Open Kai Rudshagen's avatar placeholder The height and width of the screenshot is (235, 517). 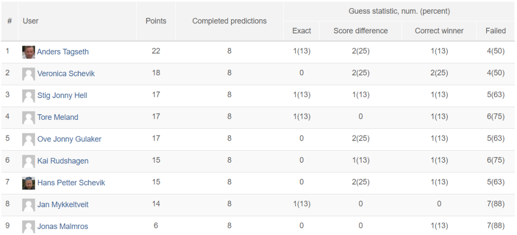[29, 161]
